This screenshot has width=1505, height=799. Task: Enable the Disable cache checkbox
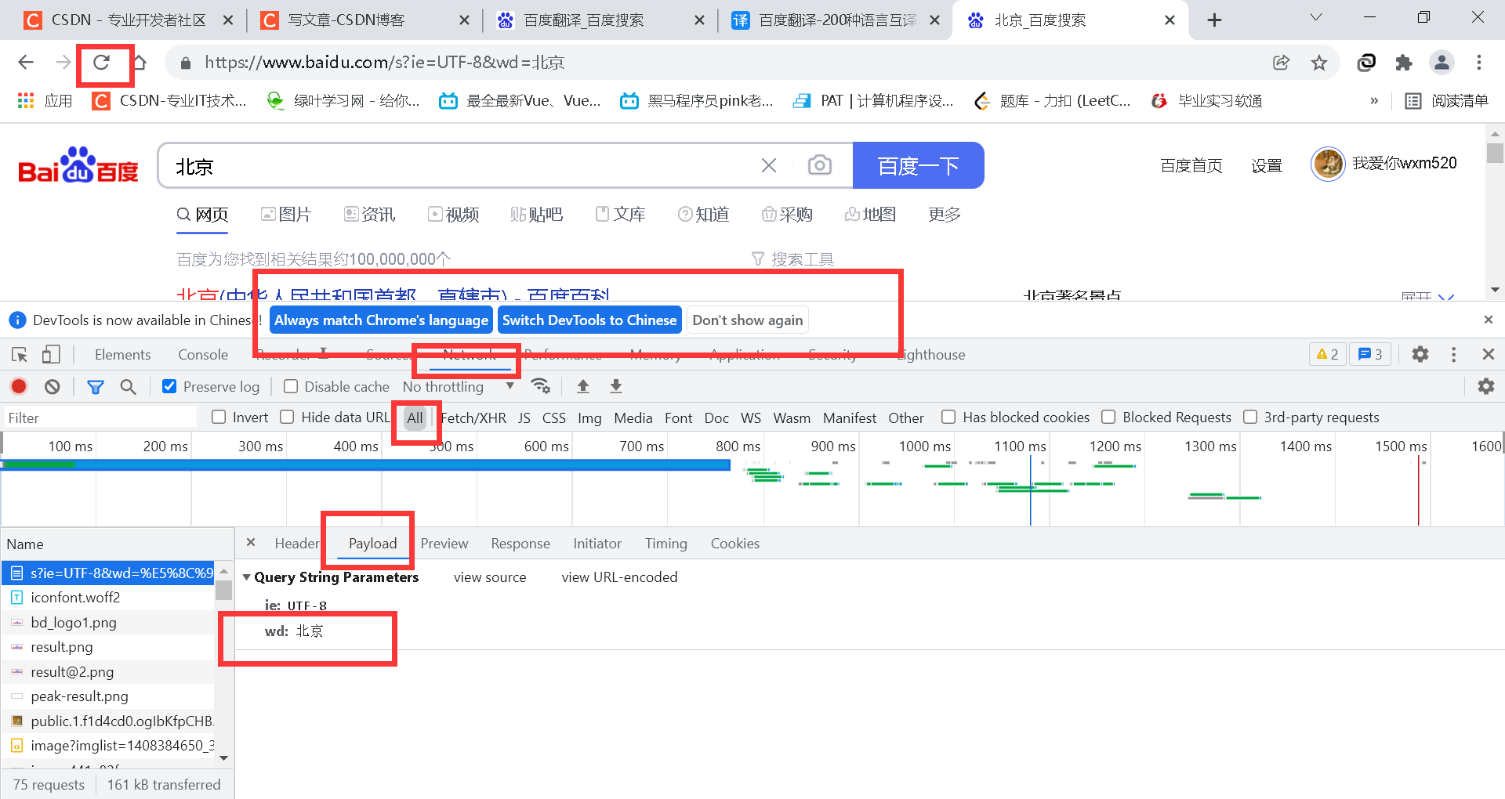pyautogui.click(x=291, y=386)
